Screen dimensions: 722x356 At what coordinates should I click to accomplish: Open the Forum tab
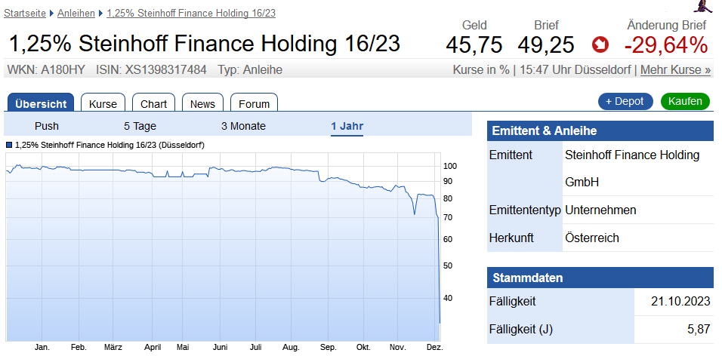point(254,103)
